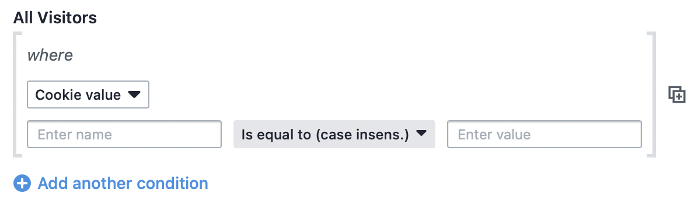Change the condition type from Cookie value
The image size is (698, 210).
click(x=88, y=94)
